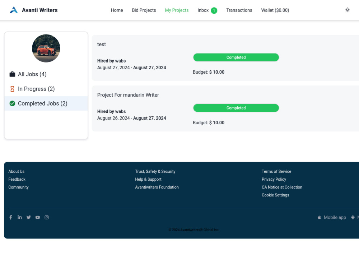The width and height of the screenshot is (359, 269).
Task: Select the My Projects menu item
Action: [177, 10]
